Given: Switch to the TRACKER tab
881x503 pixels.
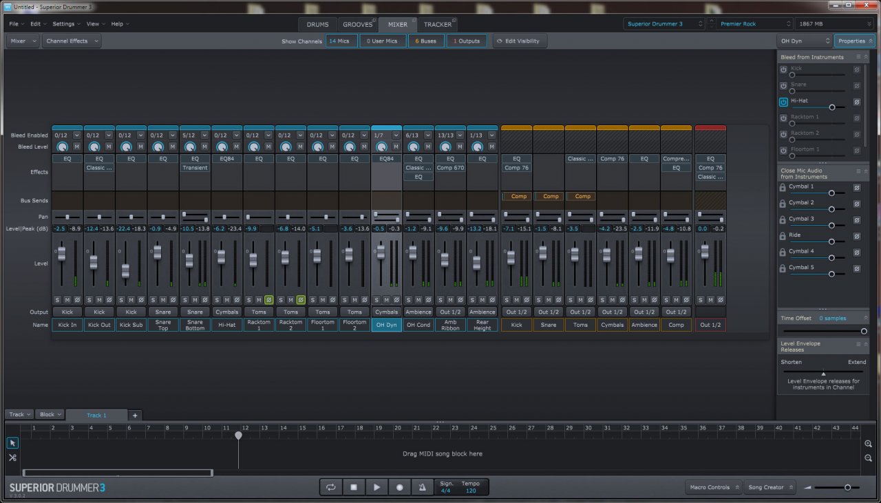Looking at the screenshot, I should coord(438,24).
